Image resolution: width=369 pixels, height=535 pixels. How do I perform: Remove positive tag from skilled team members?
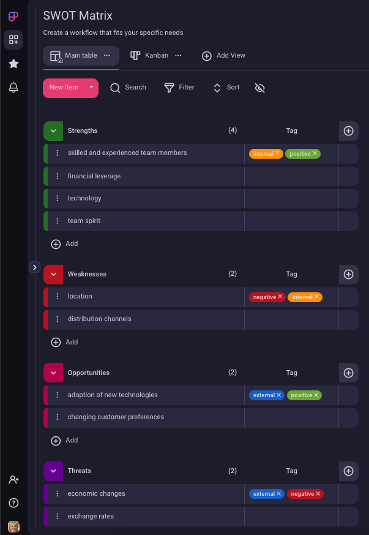pyautogui.click(x=315, y=153)
